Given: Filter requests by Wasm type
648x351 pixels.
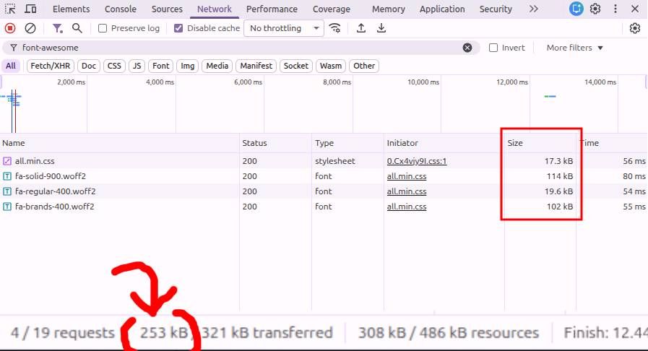Looking at the screenshot, I should tap(331, 66).
